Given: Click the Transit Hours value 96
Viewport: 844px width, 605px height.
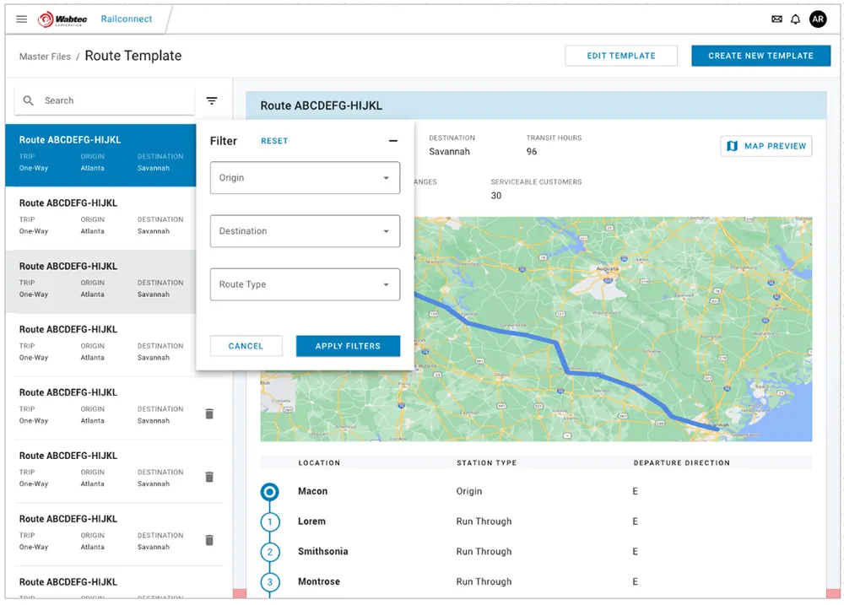Looking at the screenshot, I should tap(531, 152).
